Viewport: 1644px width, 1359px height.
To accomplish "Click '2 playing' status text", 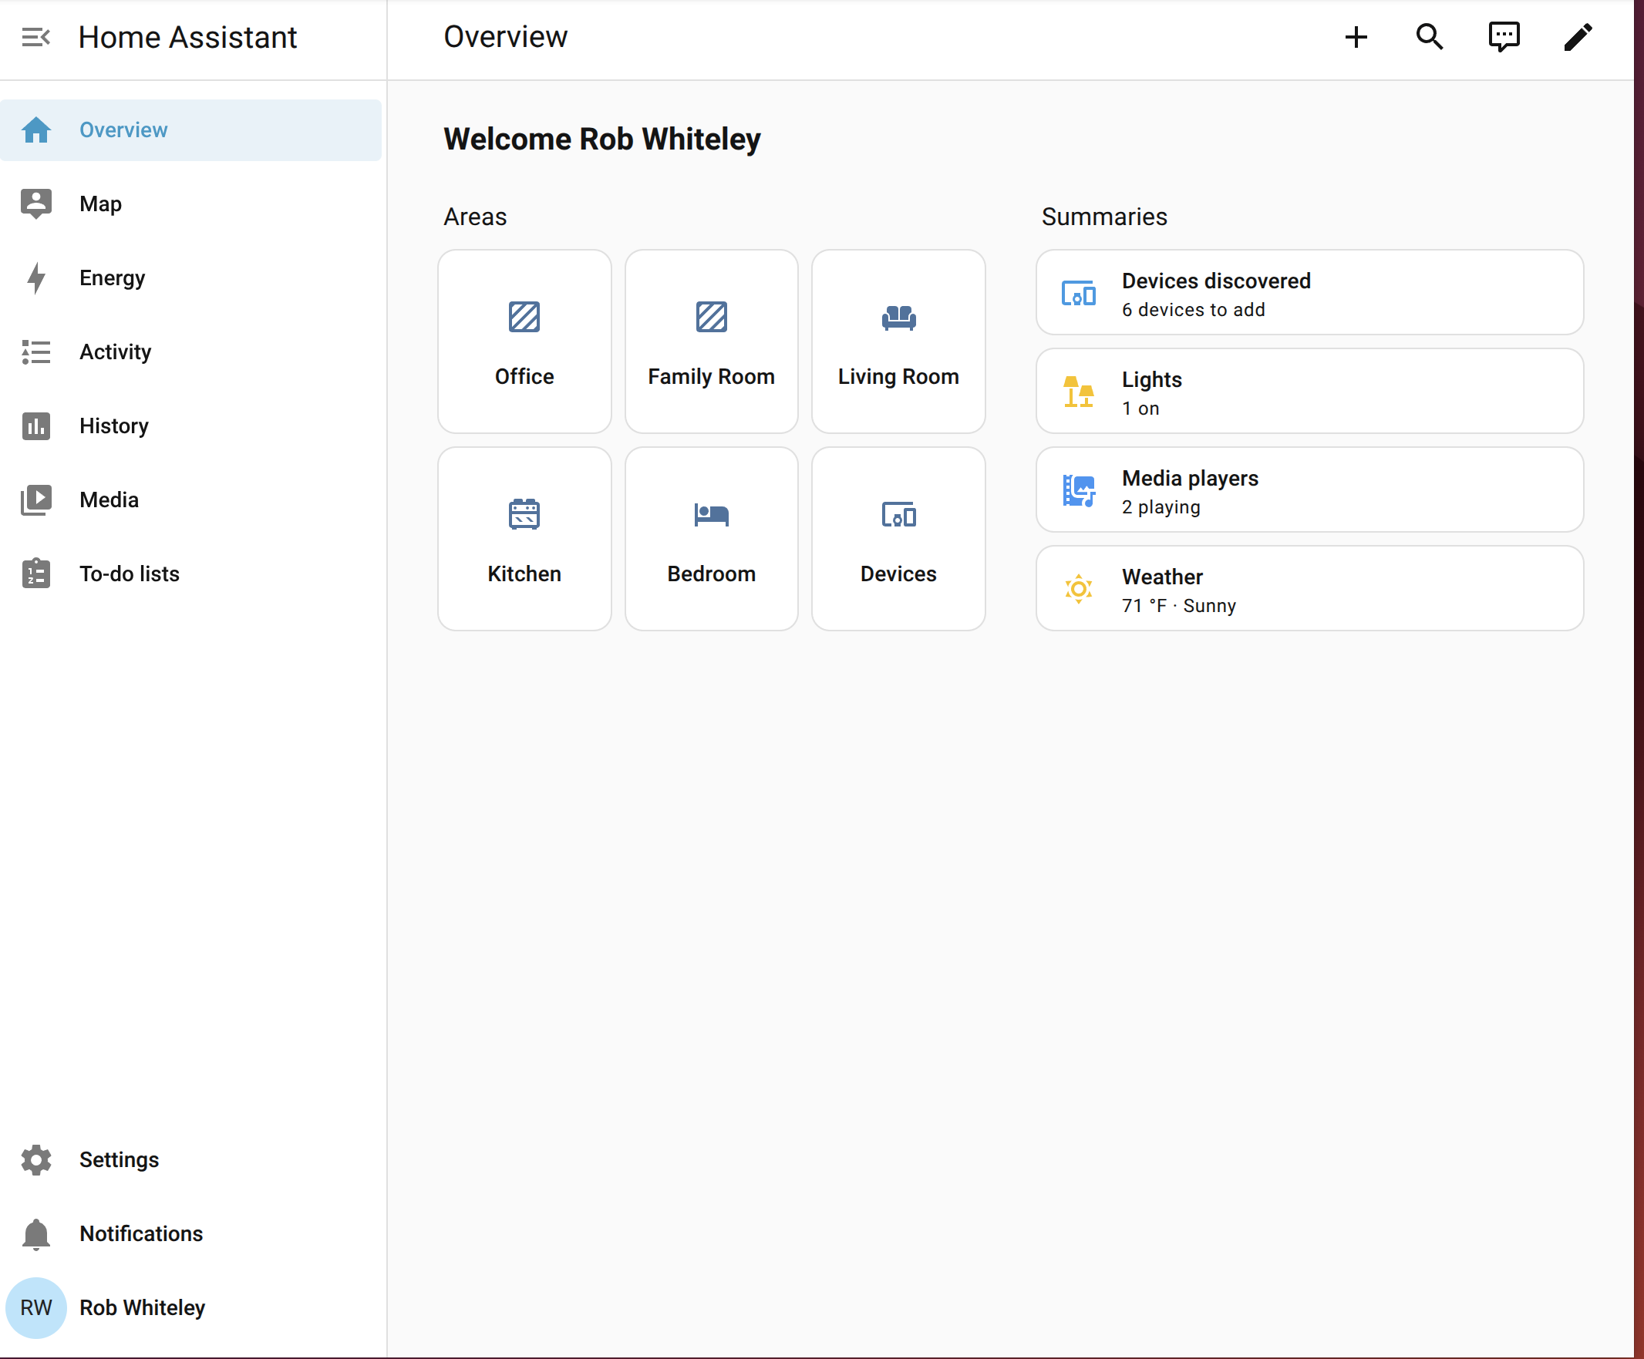I will 1161,507.
